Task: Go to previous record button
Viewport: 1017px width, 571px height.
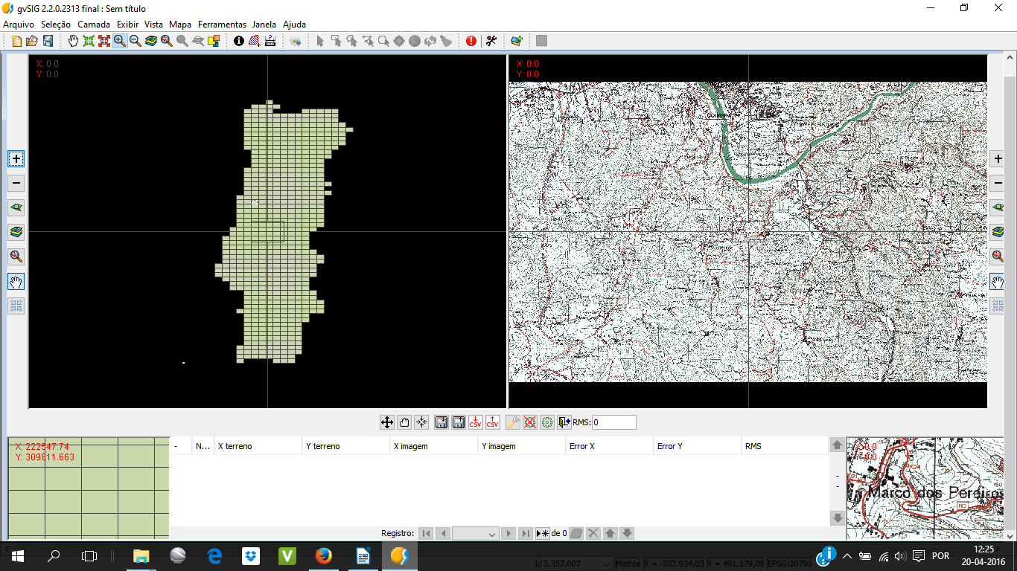Action: click(443, 533)
